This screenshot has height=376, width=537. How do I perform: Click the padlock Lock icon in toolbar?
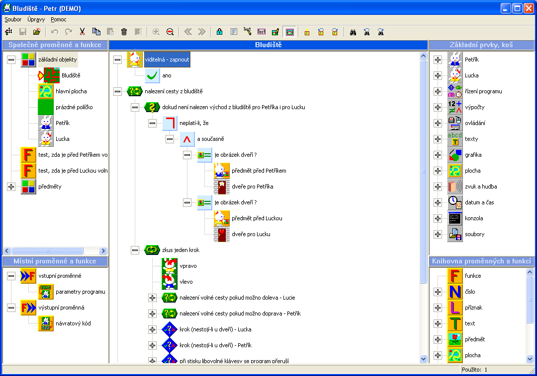[219, 32]
